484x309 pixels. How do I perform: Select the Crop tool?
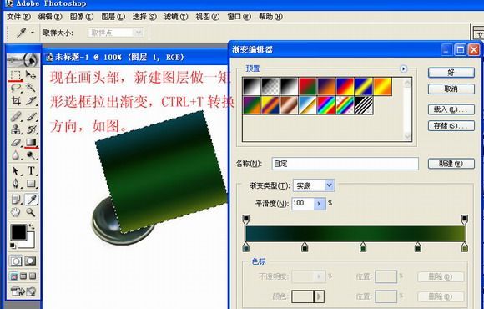tap(15, 101)
